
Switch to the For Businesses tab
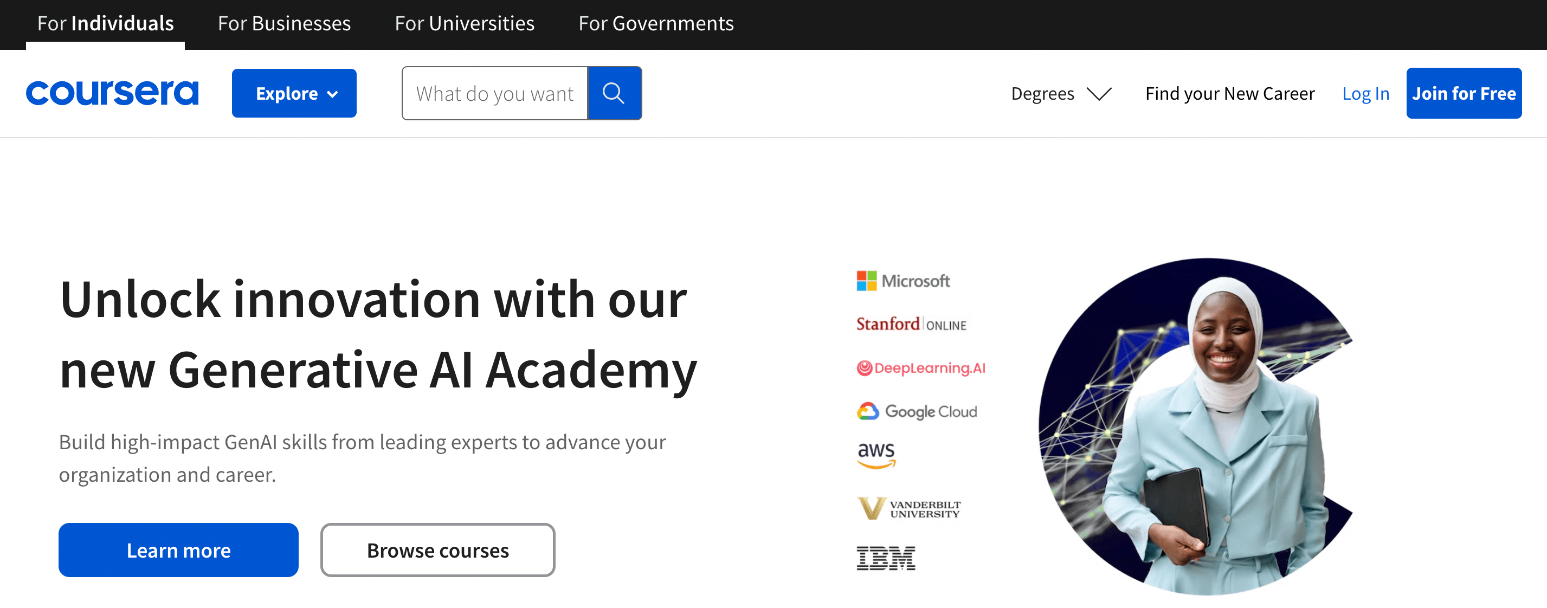[283, 23]
